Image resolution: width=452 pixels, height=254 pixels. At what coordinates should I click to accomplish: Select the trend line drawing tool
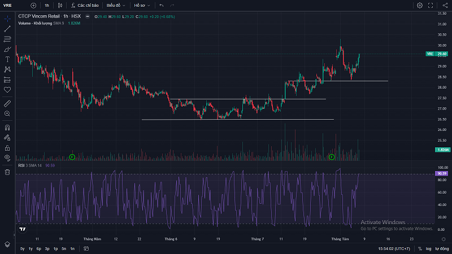tap(7, 29)
